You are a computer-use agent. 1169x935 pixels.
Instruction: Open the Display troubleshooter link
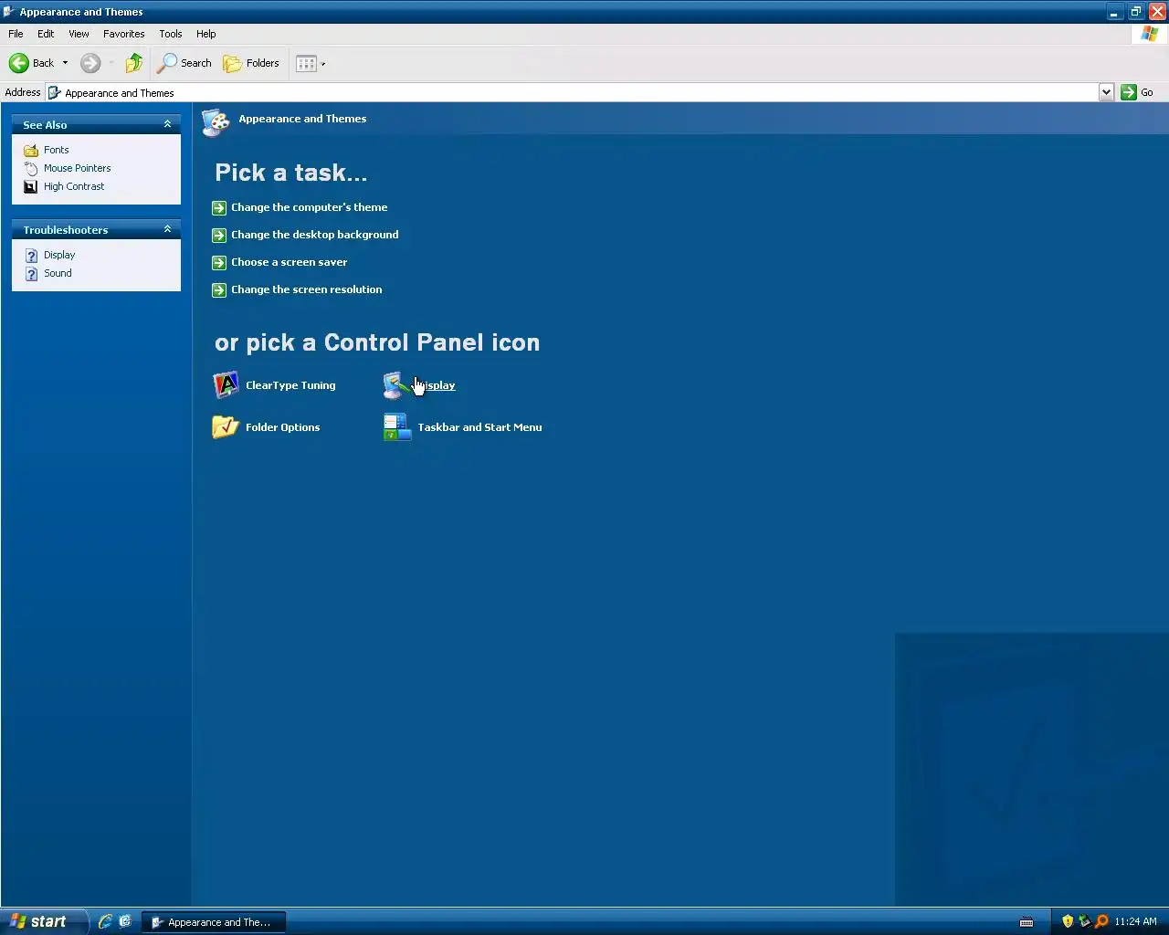pos(59,255)
